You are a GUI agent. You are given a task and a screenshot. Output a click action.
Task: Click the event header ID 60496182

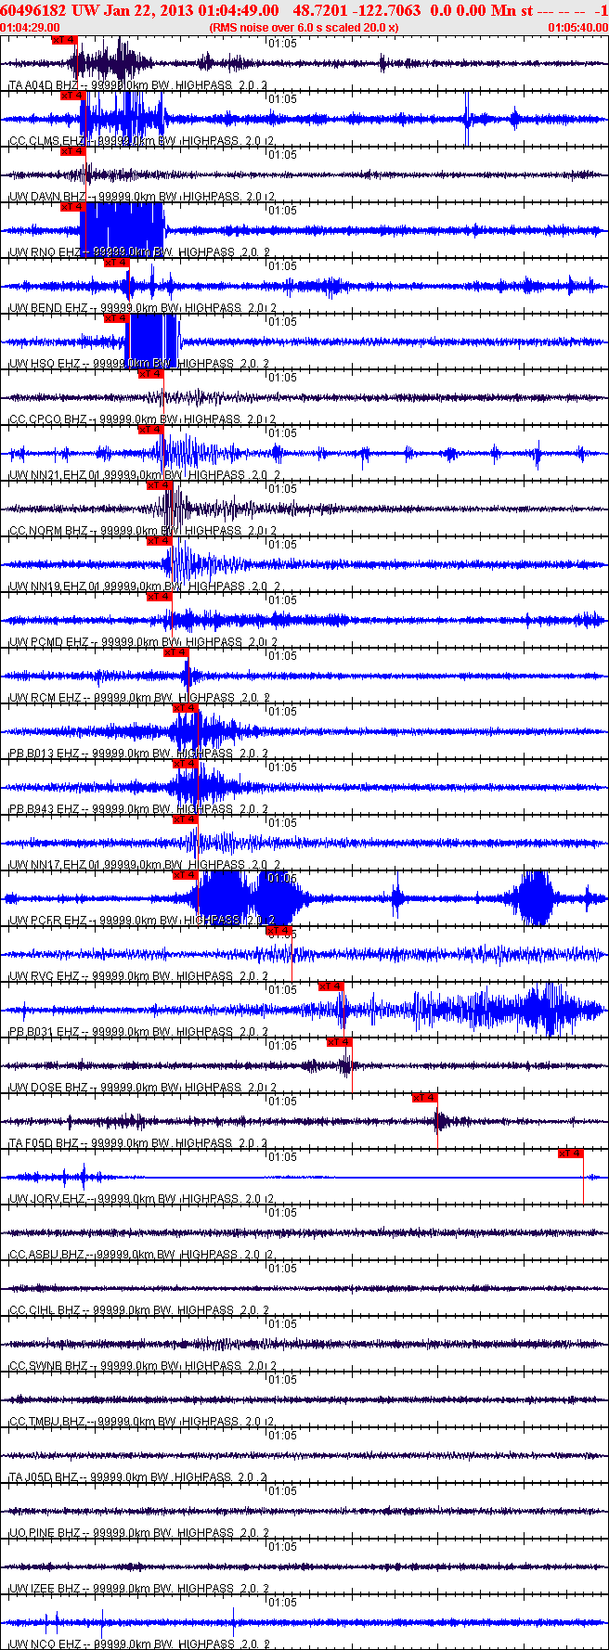click(x=33, y=10)
